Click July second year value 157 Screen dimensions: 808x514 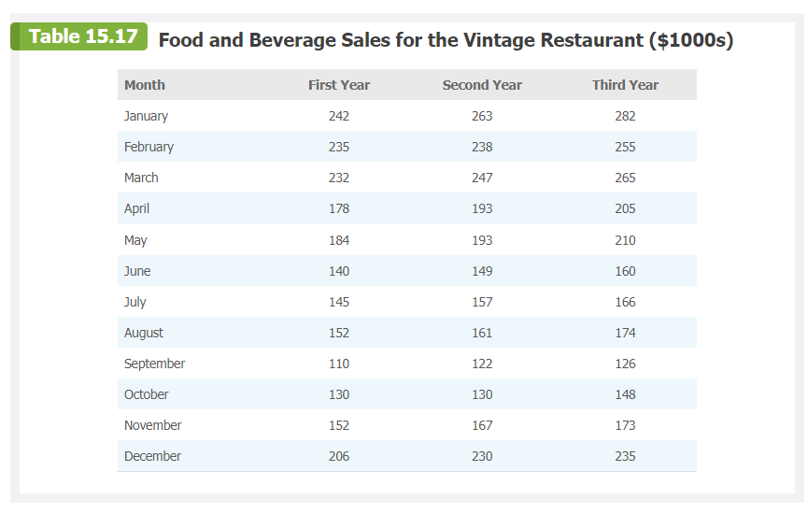(482, 302)
